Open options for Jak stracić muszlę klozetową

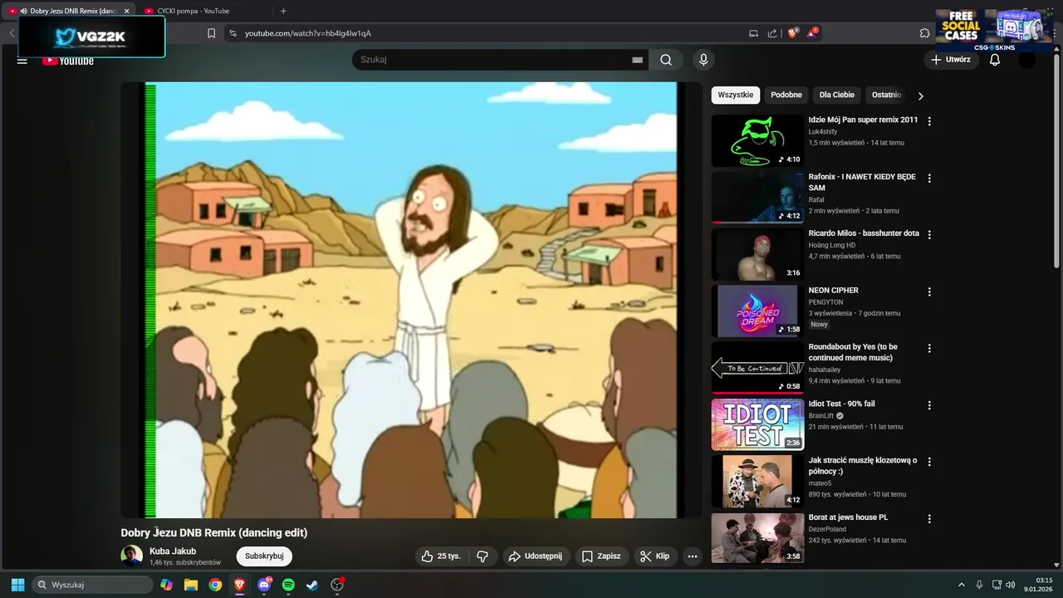coord(929,462)
